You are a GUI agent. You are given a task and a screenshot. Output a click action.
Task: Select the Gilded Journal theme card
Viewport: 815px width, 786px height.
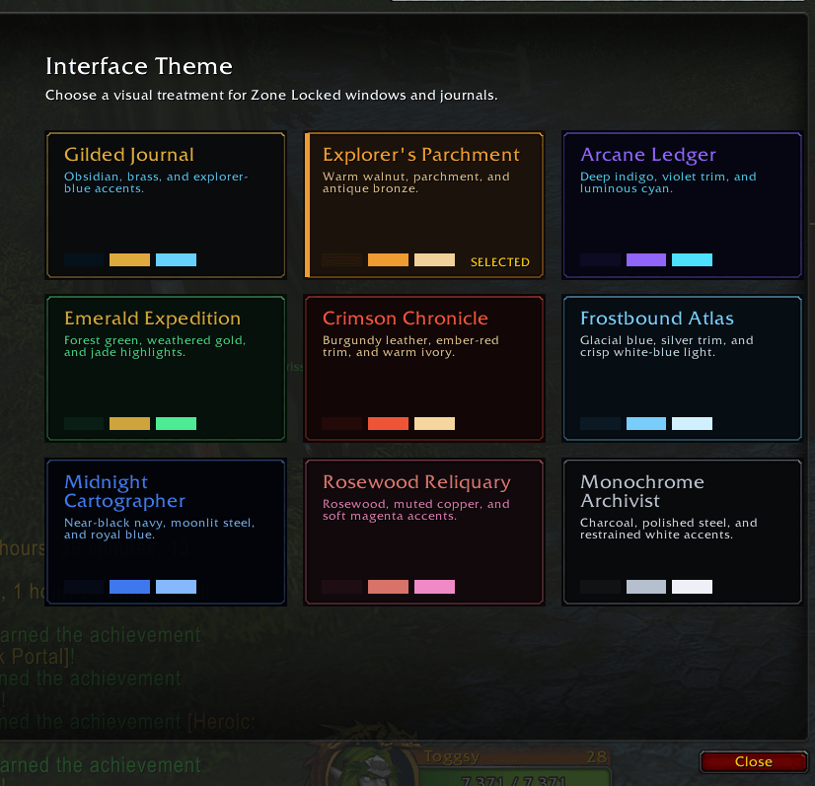(x=166, y=205)
